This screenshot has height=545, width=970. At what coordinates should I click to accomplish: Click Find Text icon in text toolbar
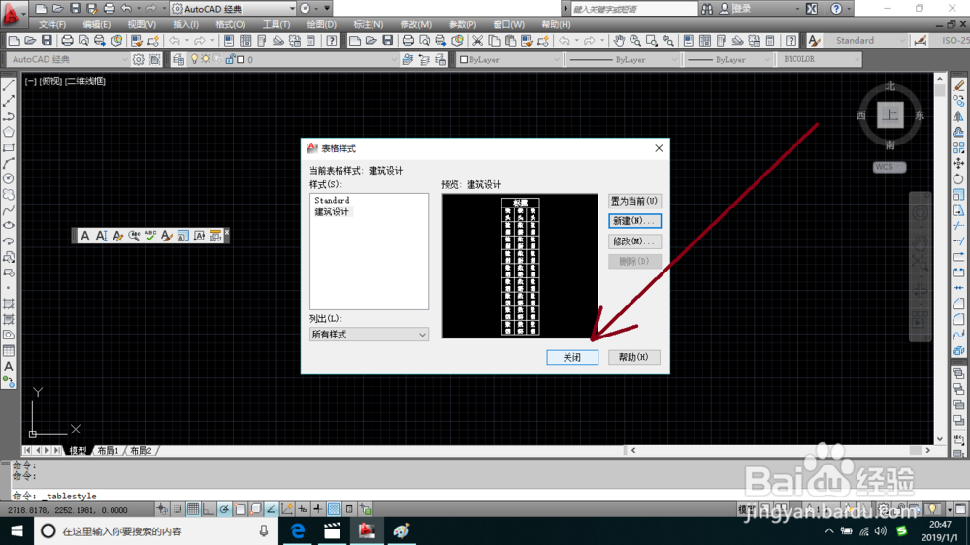point(134,236)
